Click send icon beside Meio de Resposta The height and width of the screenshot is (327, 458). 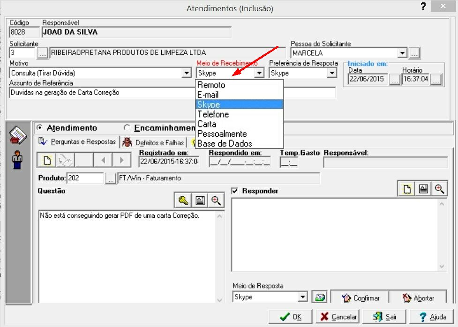(x=320, y=297)
